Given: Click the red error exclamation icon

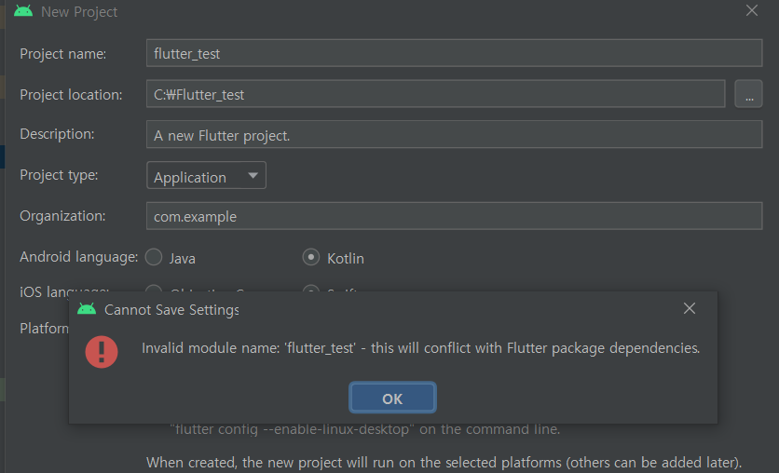Looking at the screenshot, I should pyautogui.click(x=102, y=352).
